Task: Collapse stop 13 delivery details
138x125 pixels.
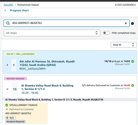Action: pyautogui.click(x=7, y=89)
